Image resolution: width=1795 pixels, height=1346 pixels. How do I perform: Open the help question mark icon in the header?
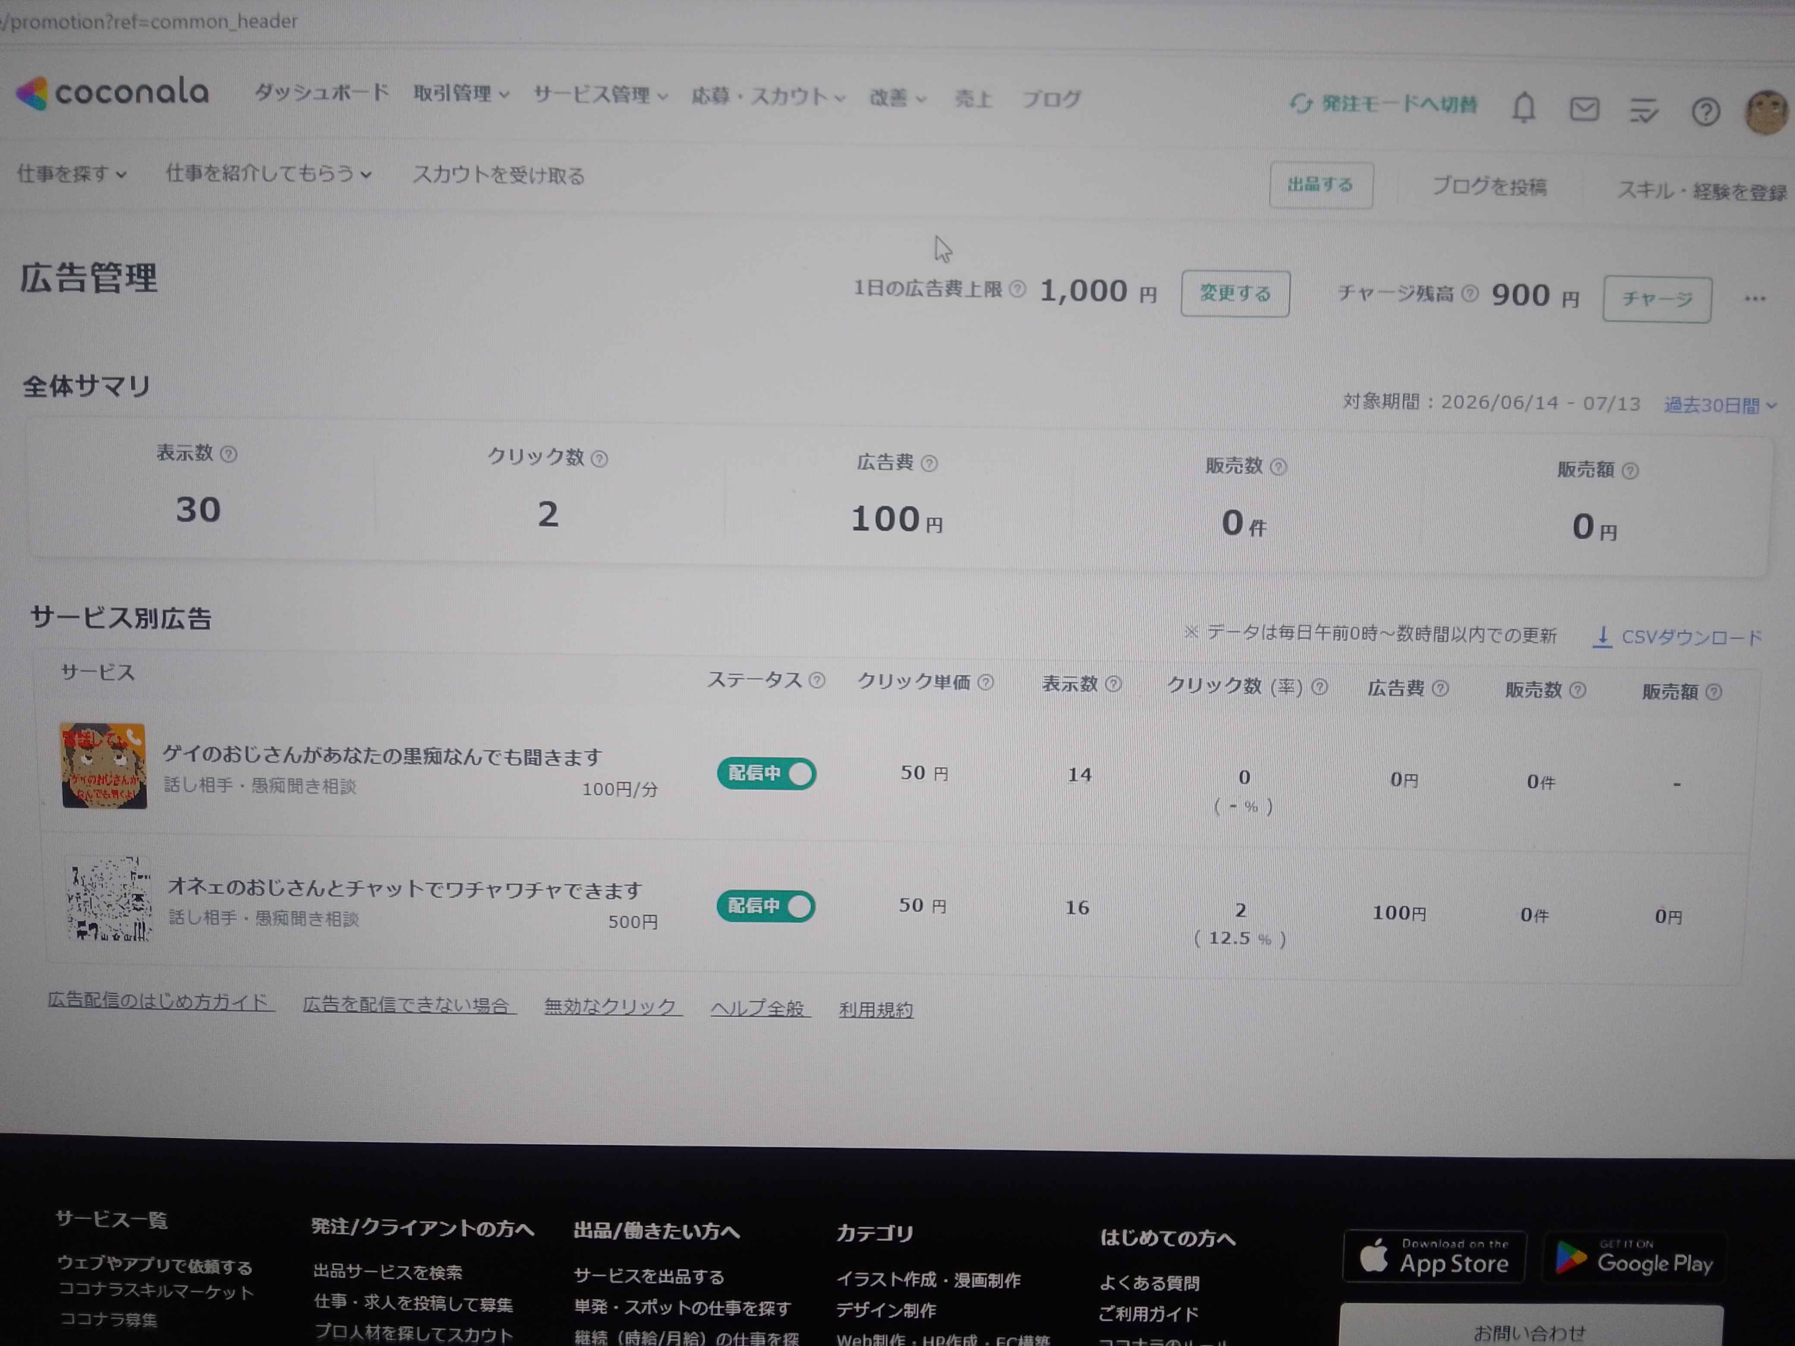1706,111
